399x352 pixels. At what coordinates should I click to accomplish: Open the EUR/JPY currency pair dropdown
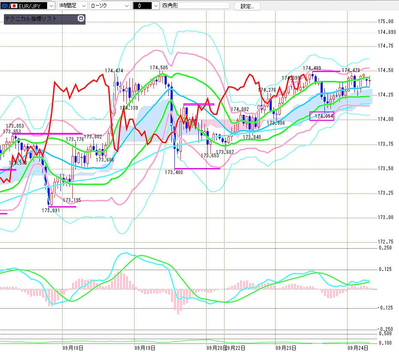[x=51, y=6]
